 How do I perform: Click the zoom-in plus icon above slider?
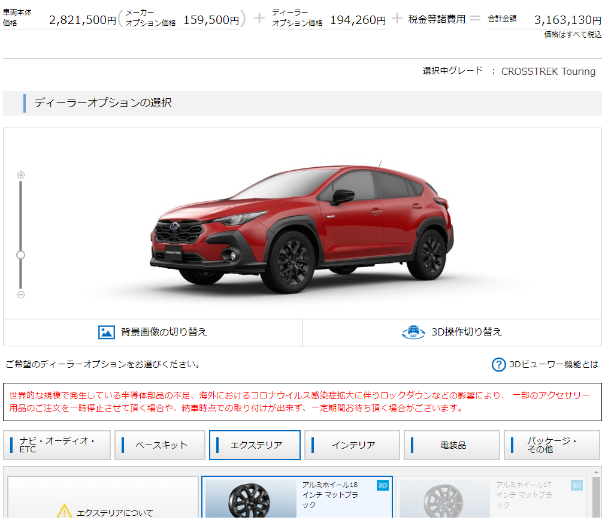21,175
